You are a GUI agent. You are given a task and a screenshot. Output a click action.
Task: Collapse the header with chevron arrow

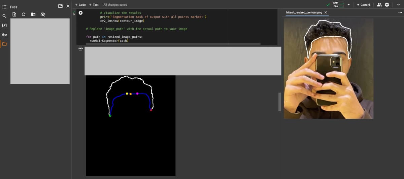(x=398, y=5)
